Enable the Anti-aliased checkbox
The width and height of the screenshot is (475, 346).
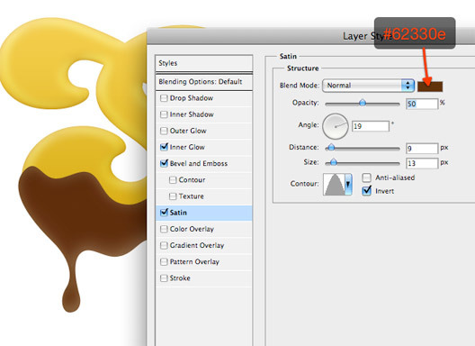(366, 178)
